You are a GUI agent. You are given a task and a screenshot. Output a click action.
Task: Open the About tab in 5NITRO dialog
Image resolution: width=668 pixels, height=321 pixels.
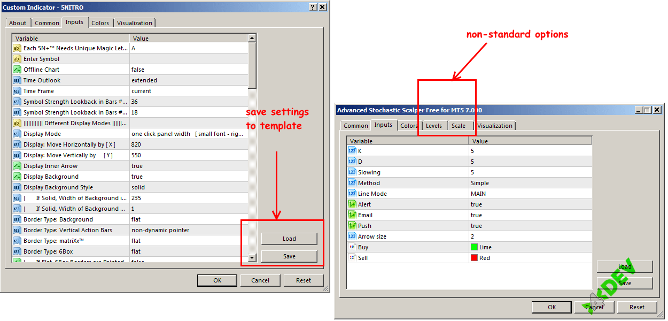coord(18,23)
